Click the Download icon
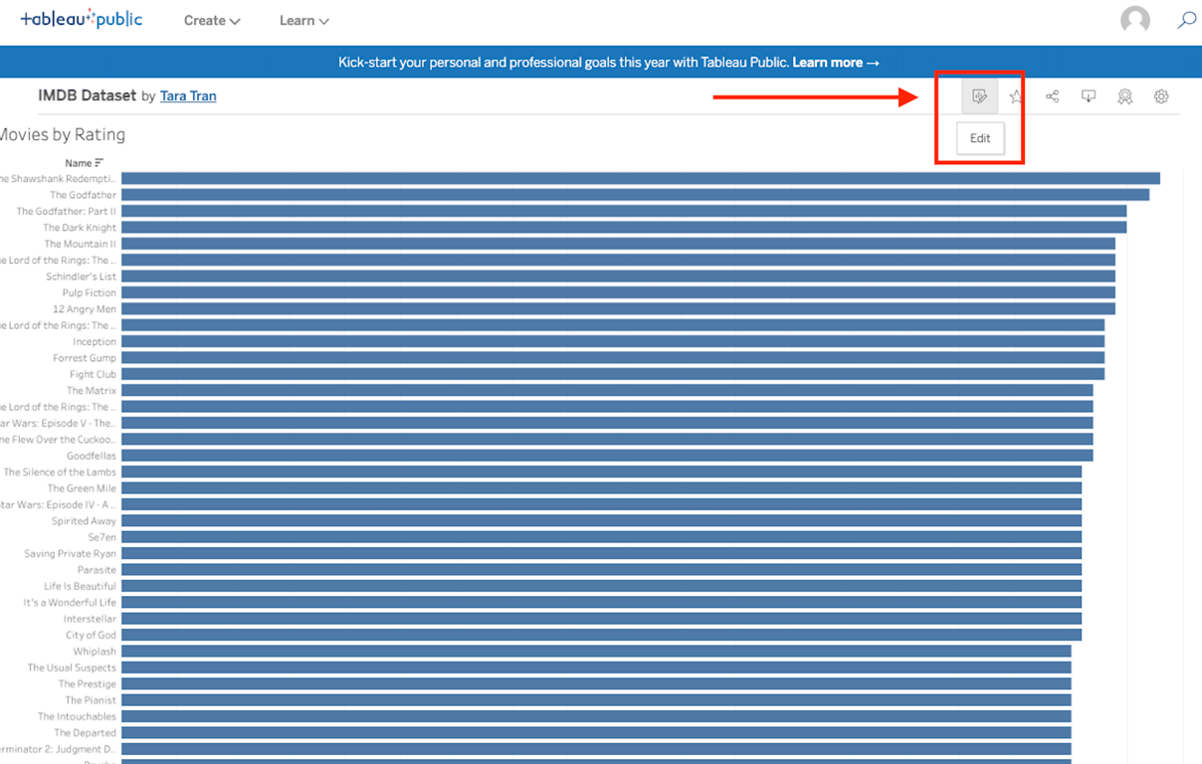The height and width of the screenshot is (764, 1202). (x=1089, y=96)
